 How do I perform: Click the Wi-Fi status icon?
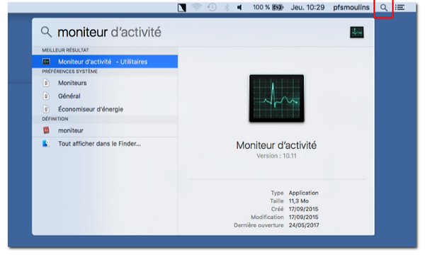coord(196,7)
